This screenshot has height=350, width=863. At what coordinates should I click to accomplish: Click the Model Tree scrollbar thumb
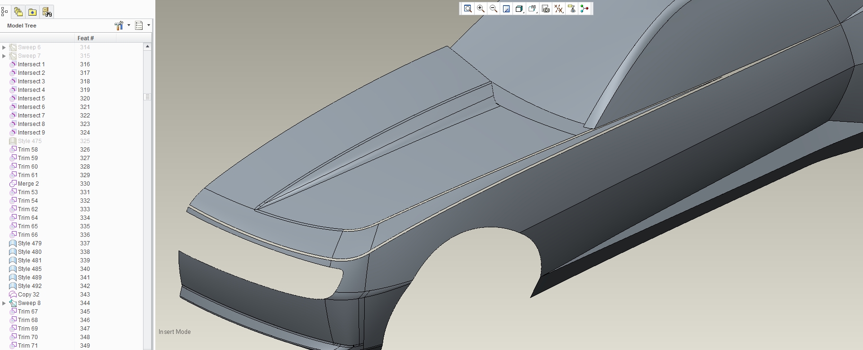point(147,97)
